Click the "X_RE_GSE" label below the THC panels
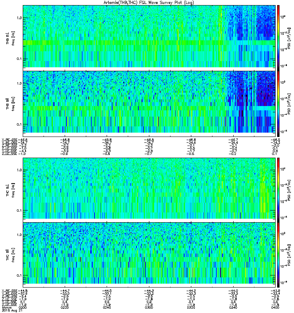294x313 pixels. click(9, 291)
